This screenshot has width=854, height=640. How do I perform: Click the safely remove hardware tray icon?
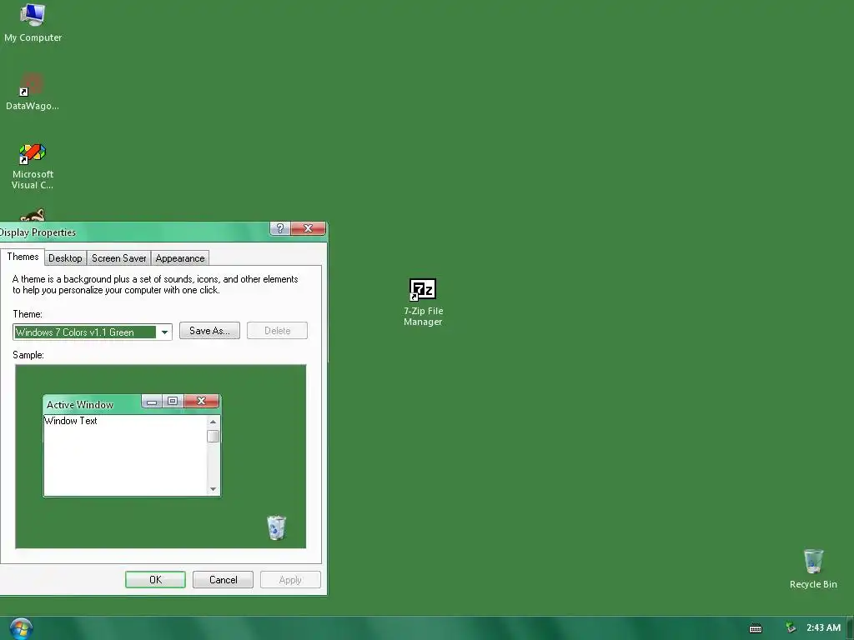(x=791, y=628)
